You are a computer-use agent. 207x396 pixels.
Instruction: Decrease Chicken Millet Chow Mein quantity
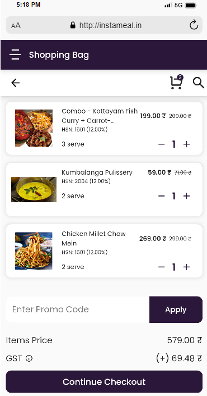coord(162,267)
